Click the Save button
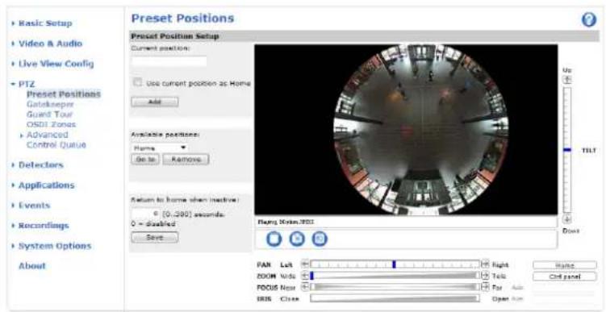Screen dimensions: 606x312 pyautogui.click(x=155, y=238)
